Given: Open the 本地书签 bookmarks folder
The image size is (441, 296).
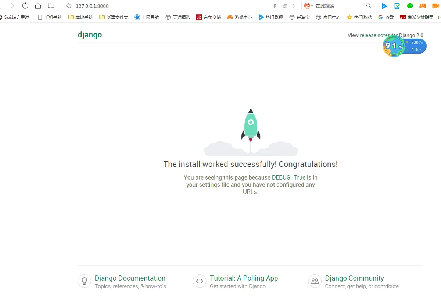Looking at the screenshot, I should [81, 17].
